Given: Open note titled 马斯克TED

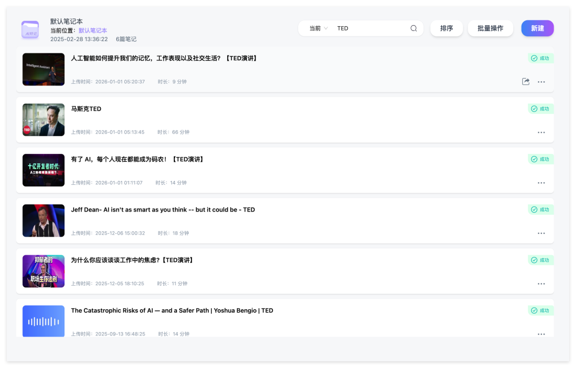Looking at the screenshot, I should tap(86, 109).
